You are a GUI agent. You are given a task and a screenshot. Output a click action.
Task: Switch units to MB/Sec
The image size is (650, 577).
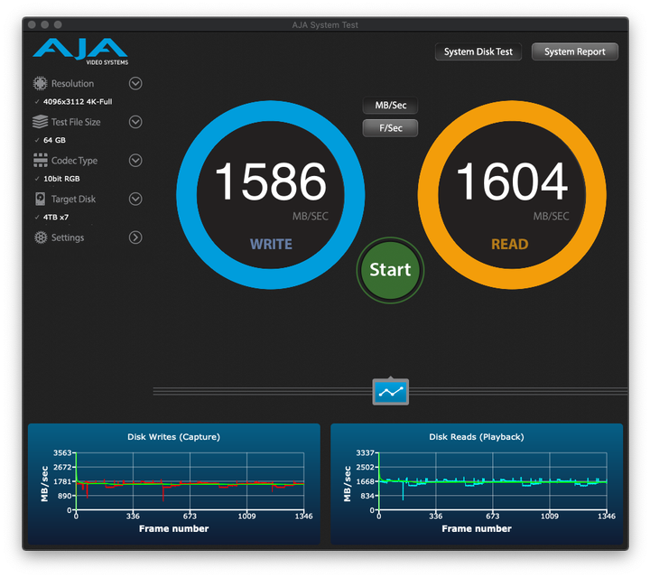tap(390, 106)
